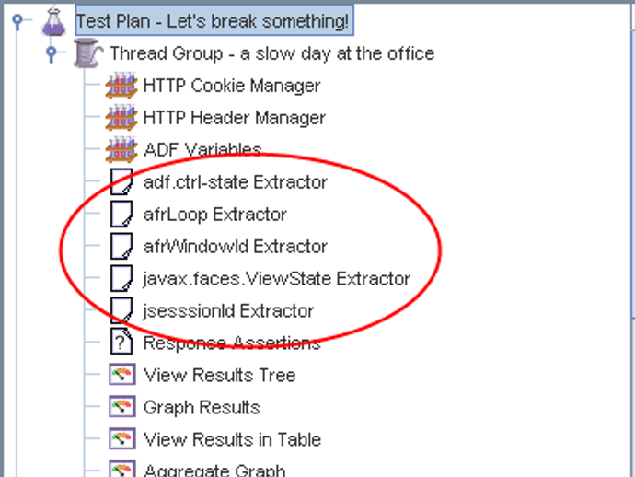This screenshot has width=635, height=477.
Task: Click the Response Assertions question-mark icon
Action: (x=121, y=343)
